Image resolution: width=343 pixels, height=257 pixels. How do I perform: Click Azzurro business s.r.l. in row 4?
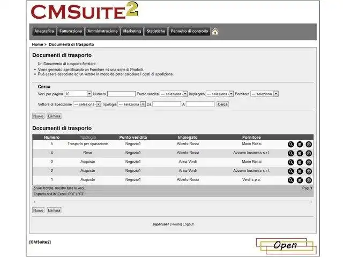251,153
